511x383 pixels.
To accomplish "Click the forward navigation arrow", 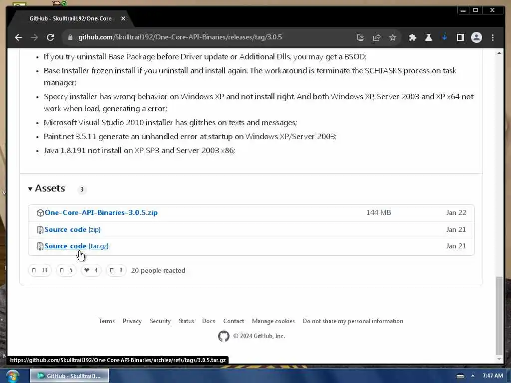I will tap(34, 37).
